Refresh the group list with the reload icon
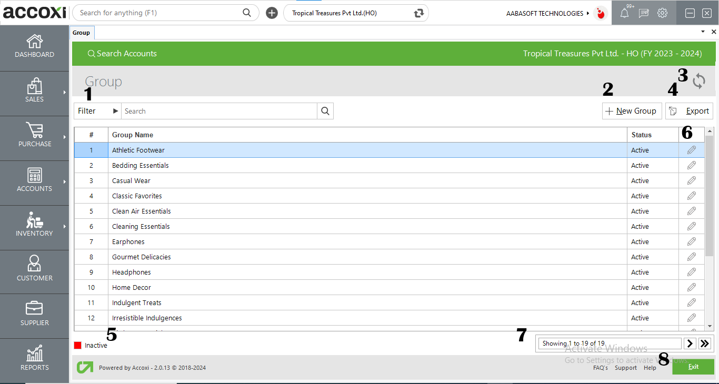This screenshot has height=384, width=719. (x=699, y=82)
